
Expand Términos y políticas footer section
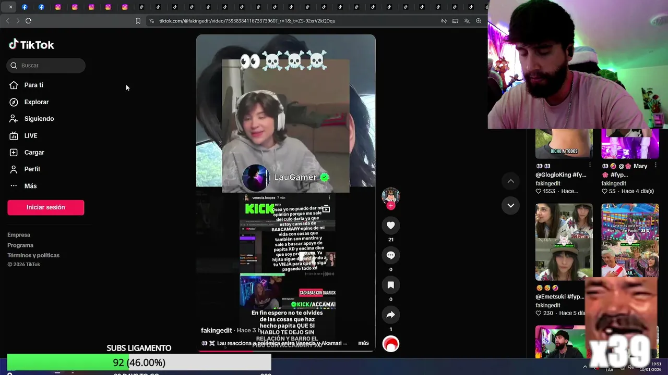[x=33, y=255]
